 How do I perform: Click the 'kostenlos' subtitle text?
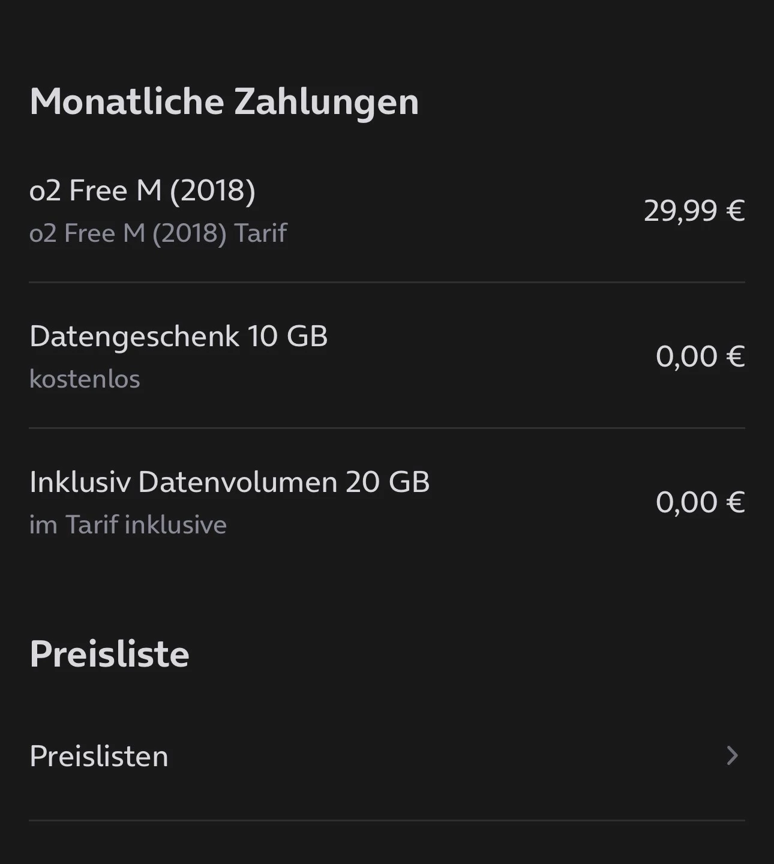coord(85,379)
